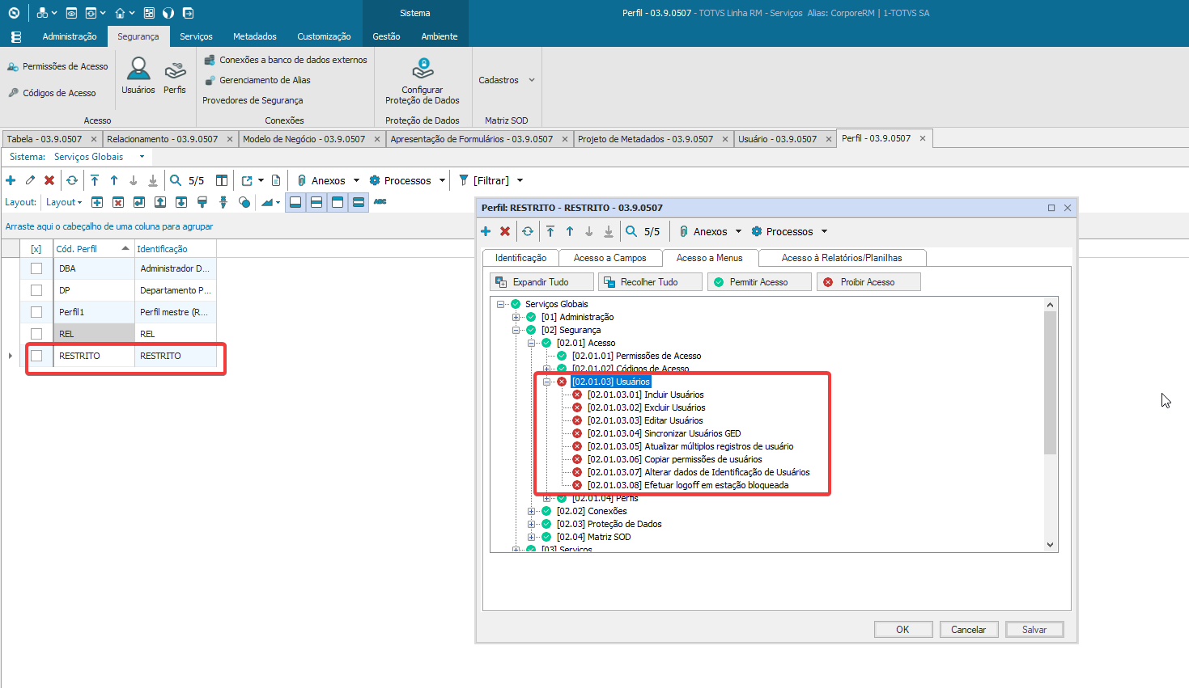1189x688 pixels.
Task: Click the top bar eye window icon
Action: tap(71, 13)
